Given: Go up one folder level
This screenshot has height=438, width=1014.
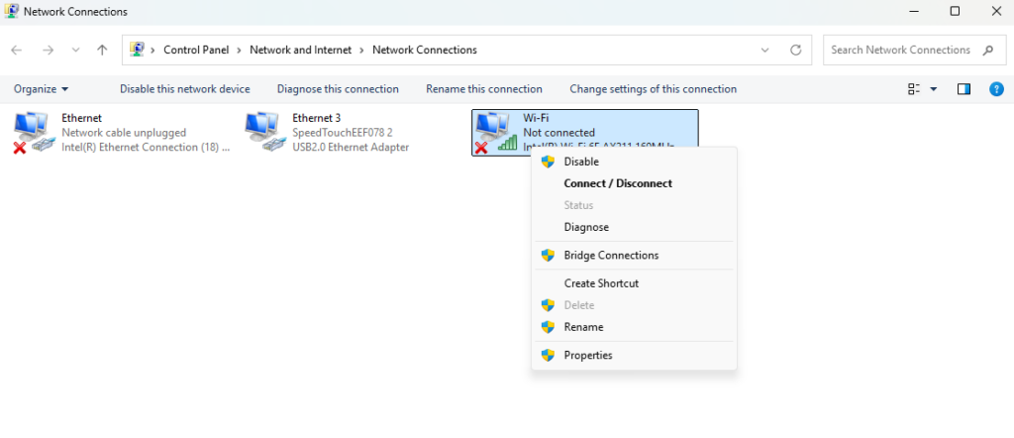Looking at the screenshot, I should tap(102, 50).
